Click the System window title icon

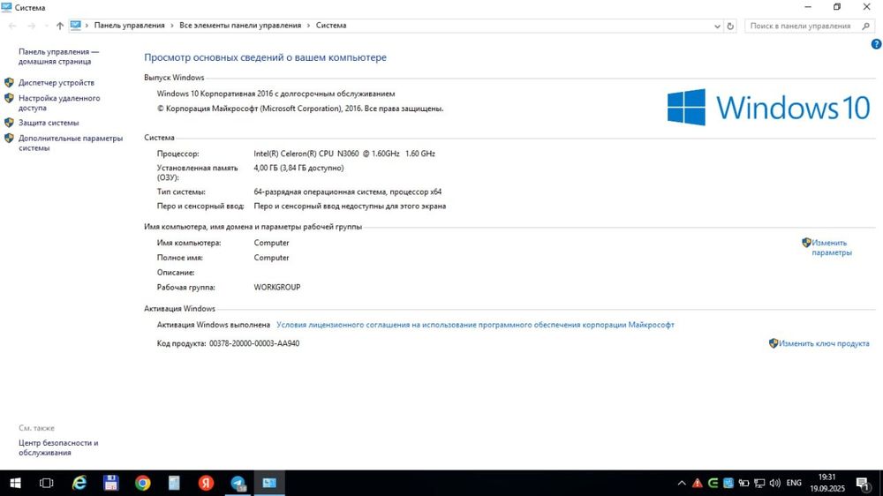[6, 7]
